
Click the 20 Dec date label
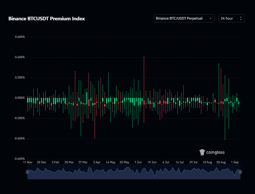coord(42,162)
